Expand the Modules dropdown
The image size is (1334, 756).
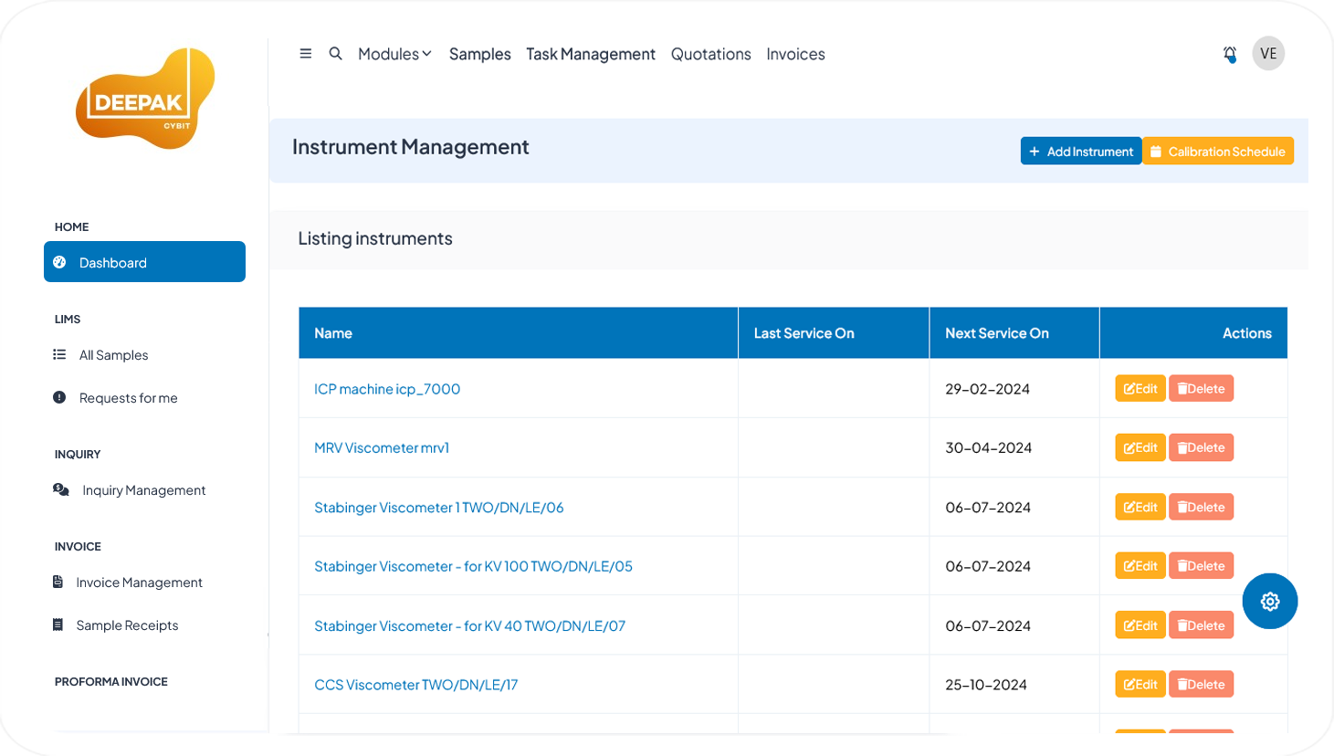pyautogui.click(x=394, y=54)
